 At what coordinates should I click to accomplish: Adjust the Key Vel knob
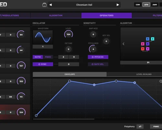click(x=106, y=41)
